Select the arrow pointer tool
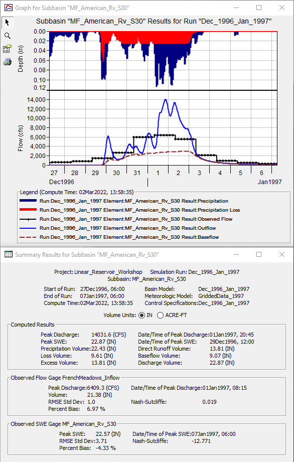The image size is (294, 462). coord(8,23)
